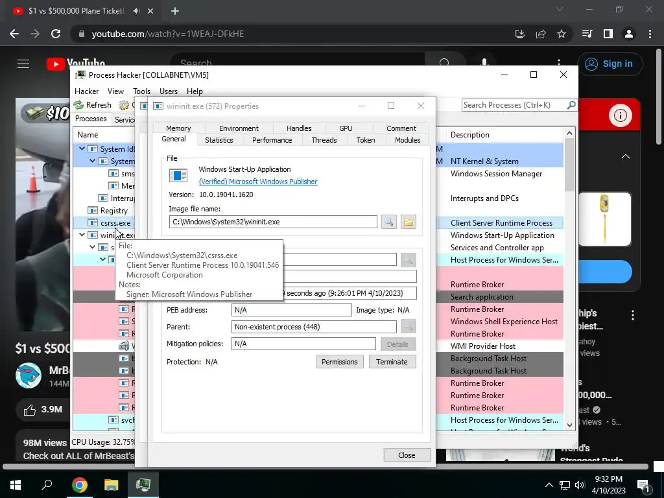Viewport: 664px width, 498px height.
Task: Open Windows Start menu
Action: pyautogui.click(x=16, y=484)
